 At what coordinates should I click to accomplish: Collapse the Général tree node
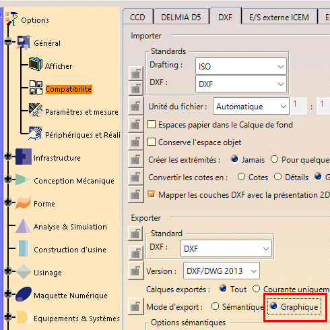[8, 41]
